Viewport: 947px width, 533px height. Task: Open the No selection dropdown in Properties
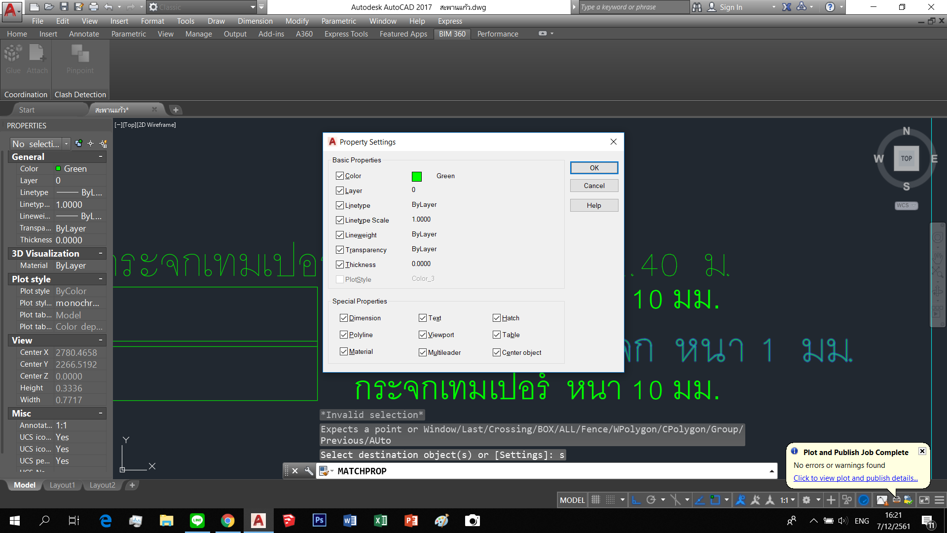pyautogui.click(x=66, y=144)
